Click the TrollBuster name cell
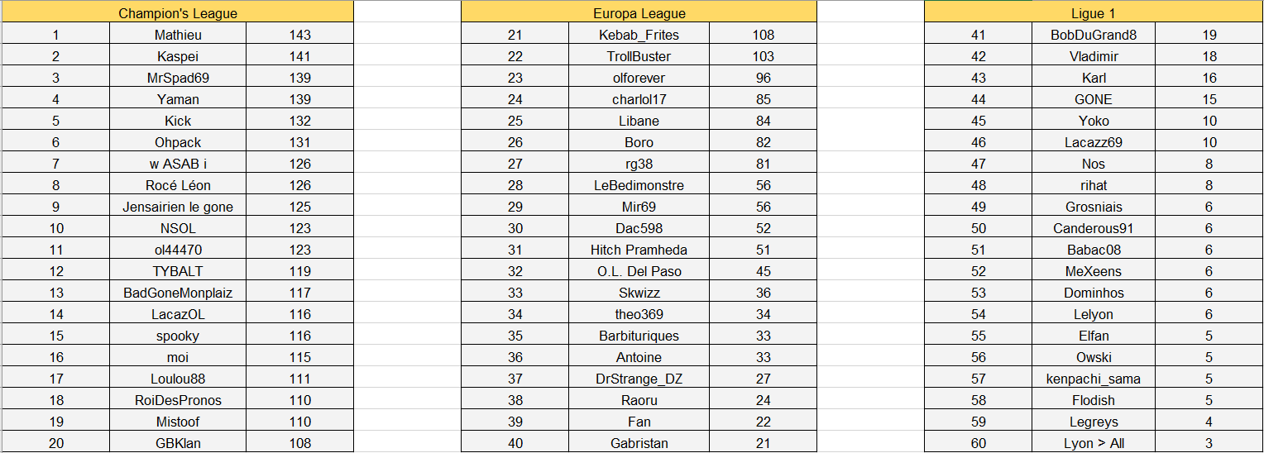1264x453 pixels. tap(639, 56)
